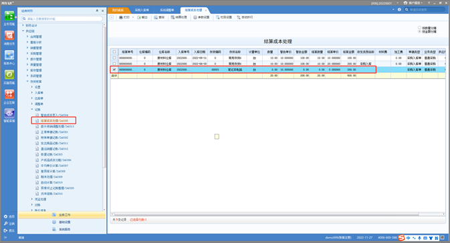Open 产成品成本分配/IA0306 in tree
Image resolution: width=450 pixels, height=243 pixels.
55,160
